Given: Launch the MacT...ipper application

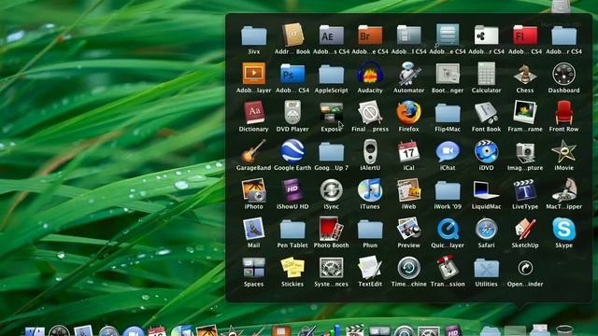Looking at the screenshot, I should pos(563,190).
